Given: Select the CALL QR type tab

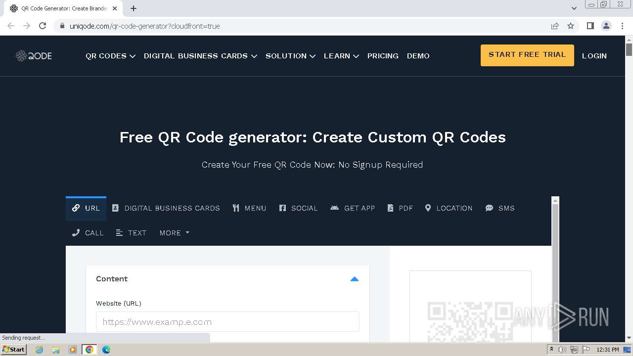Looking at the screenshot, I should point(88,233).
